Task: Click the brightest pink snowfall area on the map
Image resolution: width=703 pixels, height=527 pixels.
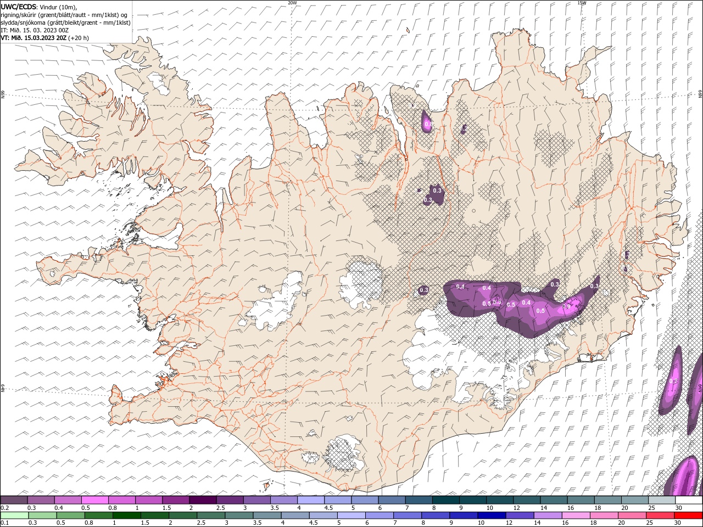Action: tap(571, 305)
